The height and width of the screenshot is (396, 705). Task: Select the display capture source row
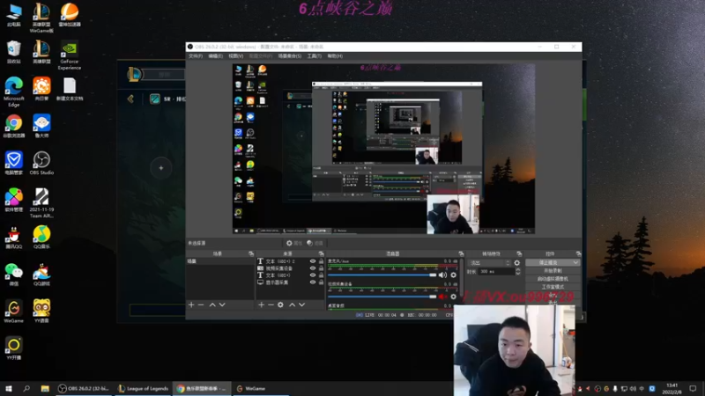click(290, 282)
